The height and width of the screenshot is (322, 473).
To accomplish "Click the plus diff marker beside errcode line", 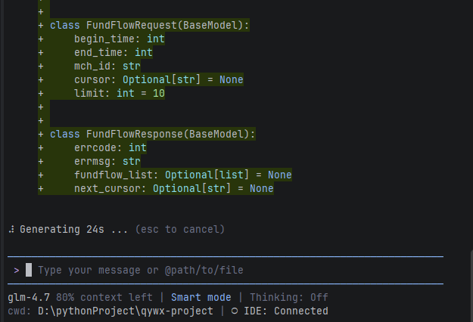I will point(41,147).
